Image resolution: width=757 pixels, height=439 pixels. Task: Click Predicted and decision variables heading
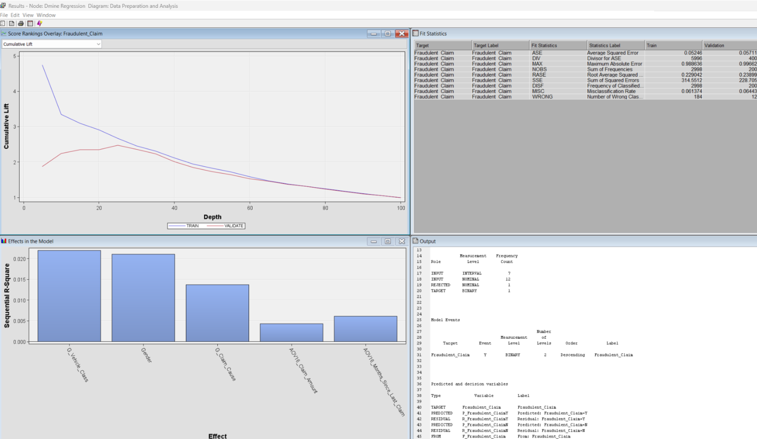469,384
